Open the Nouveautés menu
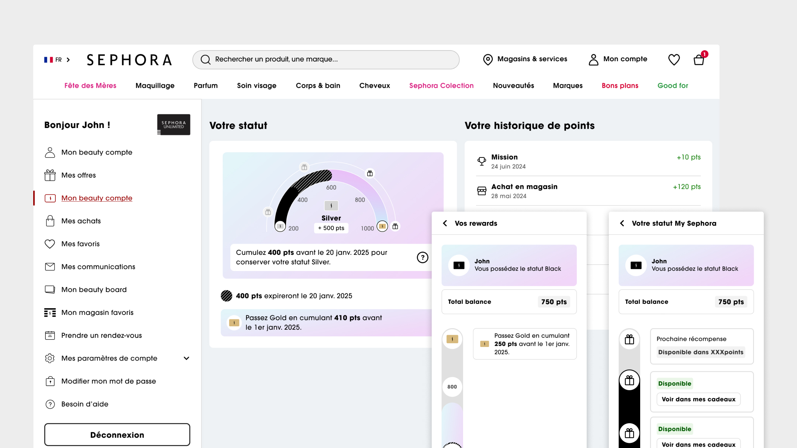Image resolution: width=797 pixels, height=448 pixels. (513, 86)
